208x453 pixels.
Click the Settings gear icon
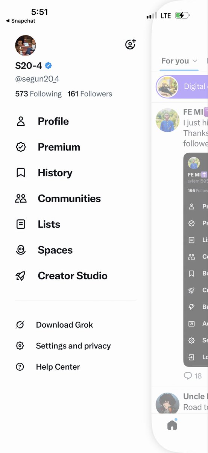(20, 346)
